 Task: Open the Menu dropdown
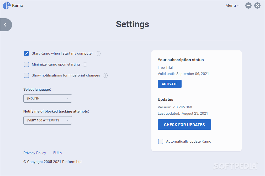pyautogui.click(x=232, y=5)
